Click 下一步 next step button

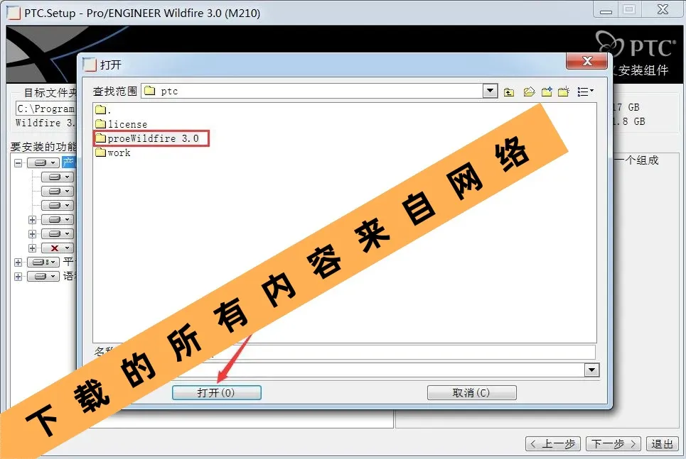pos(613,444)
